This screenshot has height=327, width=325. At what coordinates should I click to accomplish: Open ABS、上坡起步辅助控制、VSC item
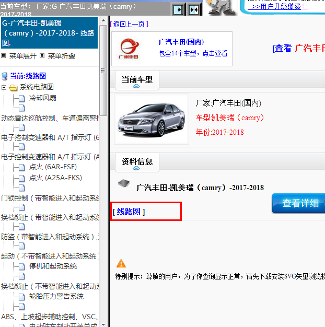(x=50, y=317)
